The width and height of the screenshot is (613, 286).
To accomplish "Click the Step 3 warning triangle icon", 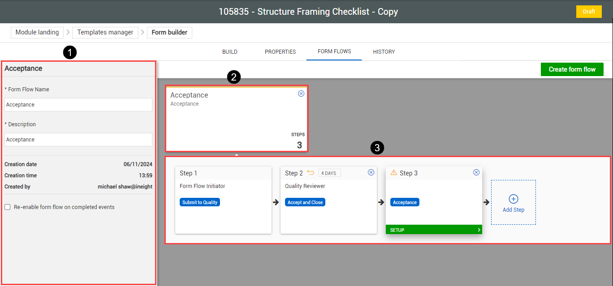I will (394, 172).
